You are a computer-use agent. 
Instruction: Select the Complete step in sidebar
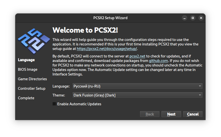pyautogui.click(x=26, y=98)
